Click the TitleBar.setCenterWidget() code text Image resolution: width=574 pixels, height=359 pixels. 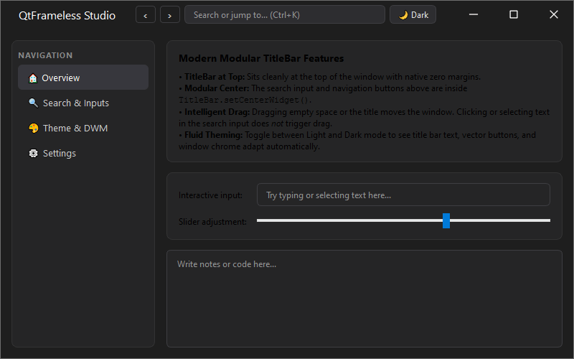click(245, 100)
